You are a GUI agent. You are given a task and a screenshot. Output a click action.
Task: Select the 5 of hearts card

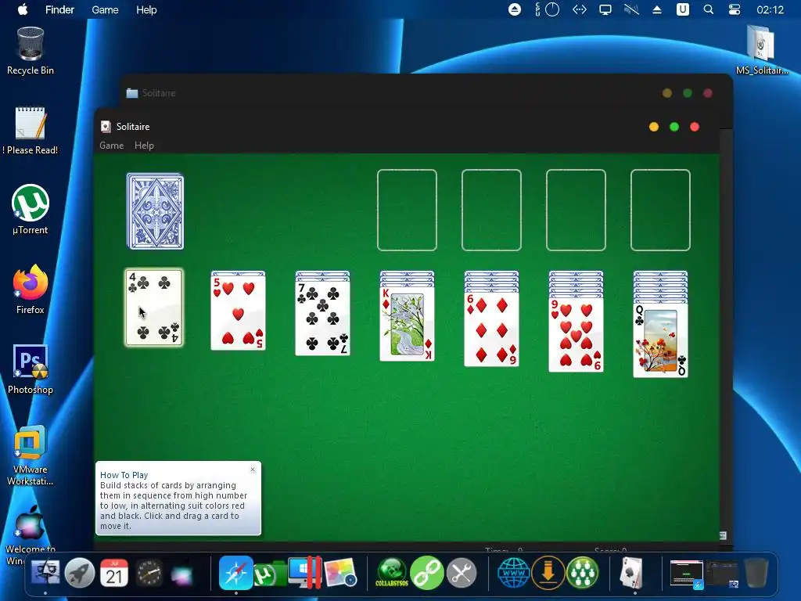point(238,312)
